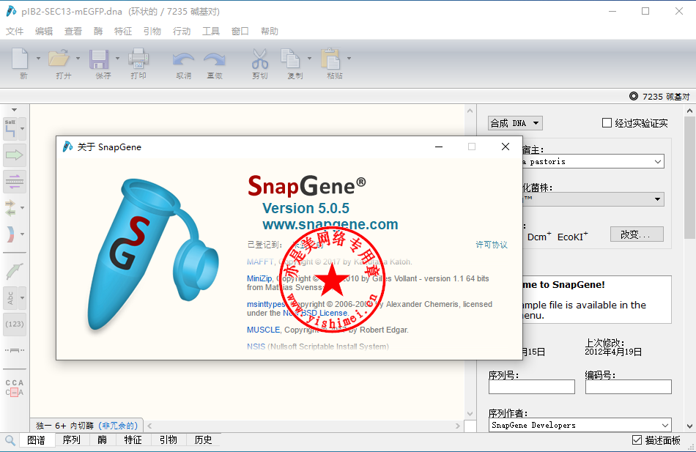Open the New file dropdown arrow
The height and width of the screenshot is (452, 696).
38,58
